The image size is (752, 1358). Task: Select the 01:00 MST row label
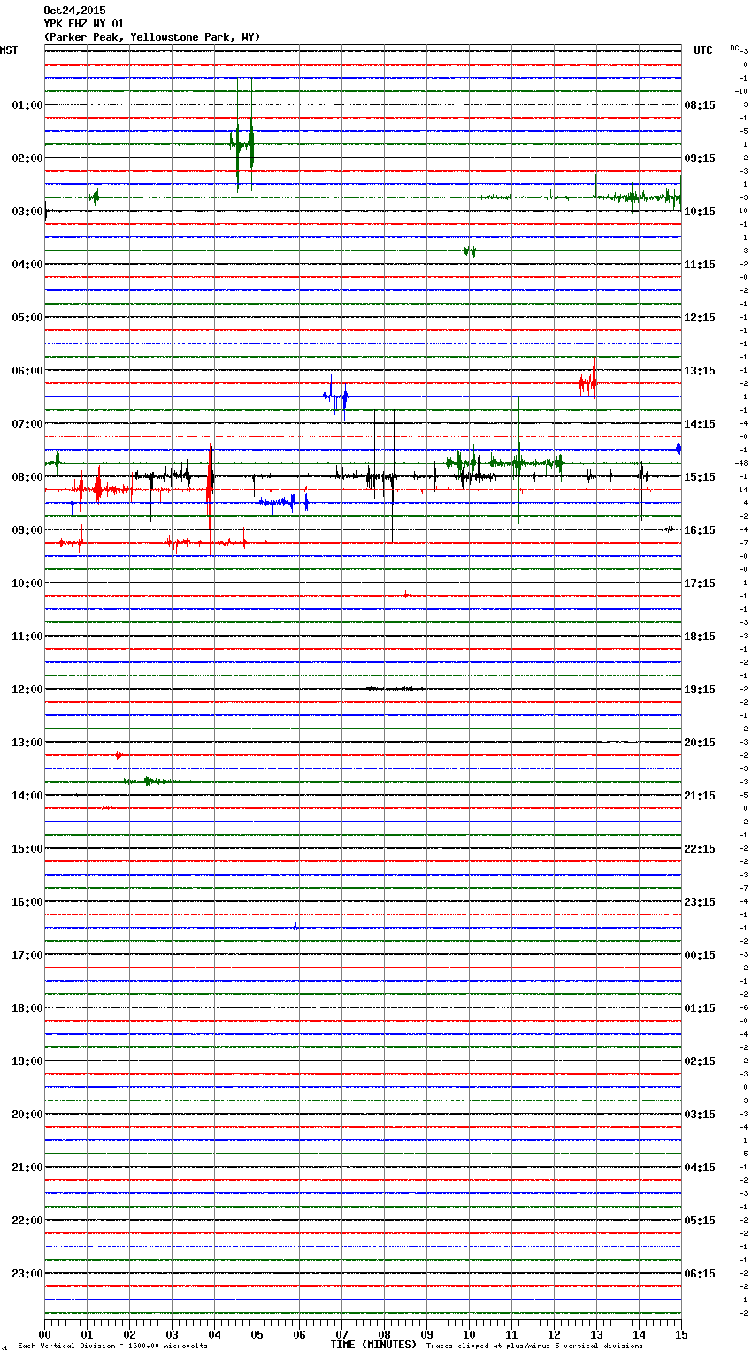point(27,105)
